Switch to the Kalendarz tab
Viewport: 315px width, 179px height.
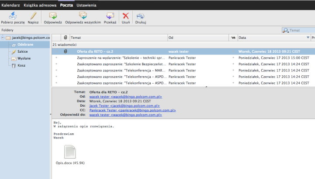point(10,5)
